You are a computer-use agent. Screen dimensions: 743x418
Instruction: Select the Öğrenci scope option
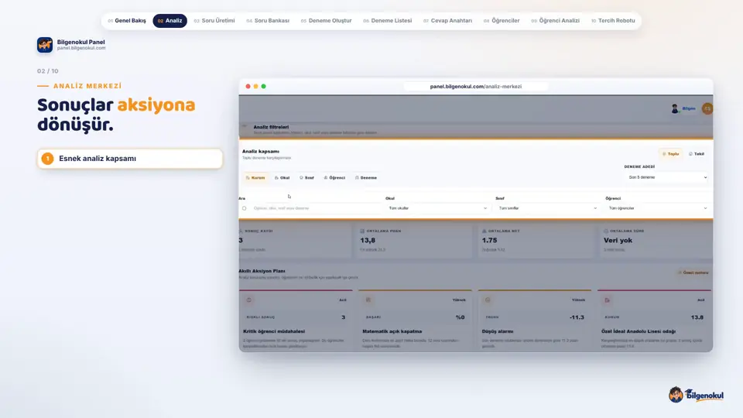point(334,178)
